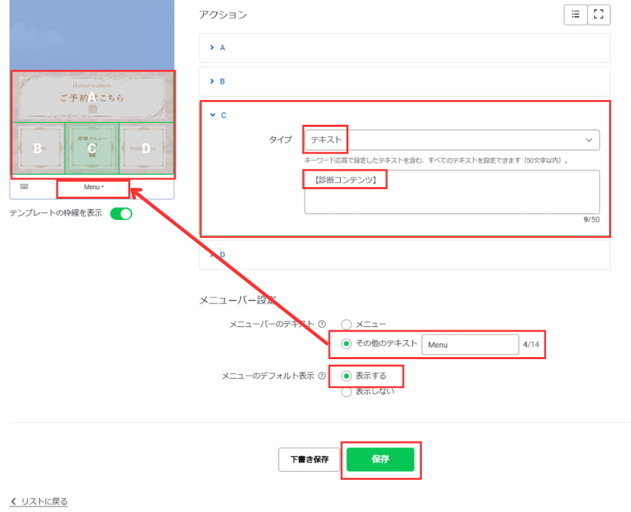Toggle テンプレートの枠線を表示 switch
The image size is (631, 512).
pyautogui.click(x=121, y=214)
